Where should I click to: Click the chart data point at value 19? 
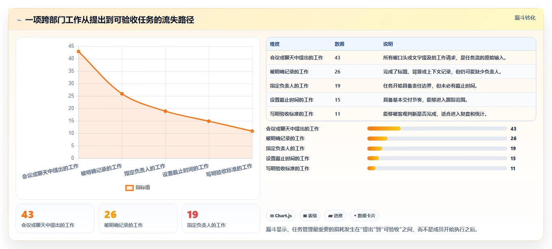pyautogui.click(x=165, y=111)
